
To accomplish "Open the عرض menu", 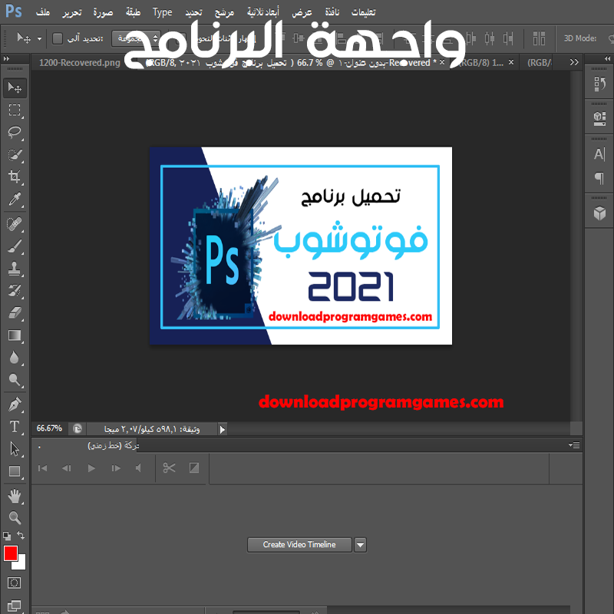I will [302, 12].
